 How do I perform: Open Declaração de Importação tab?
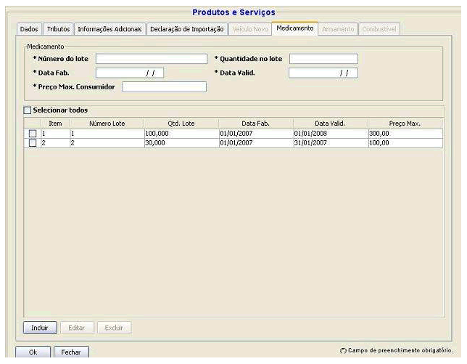click(189, 29)
